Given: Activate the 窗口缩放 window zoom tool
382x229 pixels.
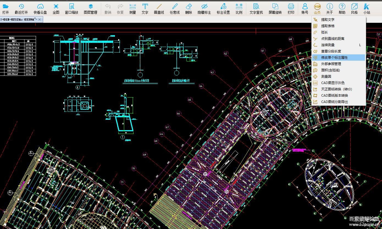Looking at the screenshot, I should click(71, 9).
